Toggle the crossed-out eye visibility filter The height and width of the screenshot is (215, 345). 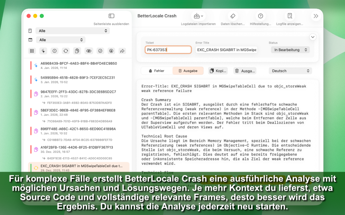pos(89,51)
